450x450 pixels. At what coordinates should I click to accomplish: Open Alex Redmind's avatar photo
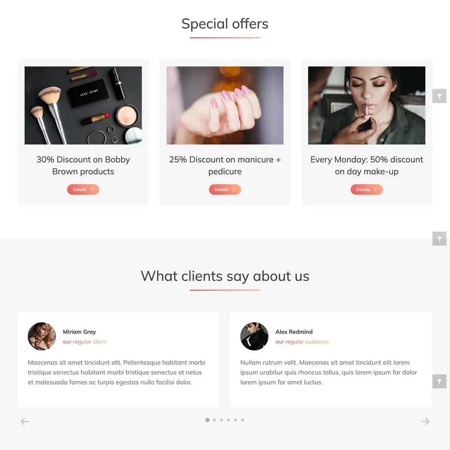pyautogui.click(x=254, y=336)
